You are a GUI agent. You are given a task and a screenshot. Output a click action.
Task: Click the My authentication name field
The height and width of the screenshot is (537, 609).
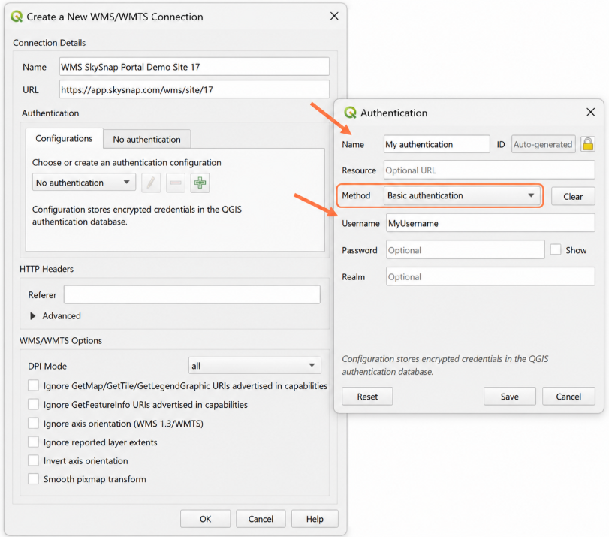point(437,144)
